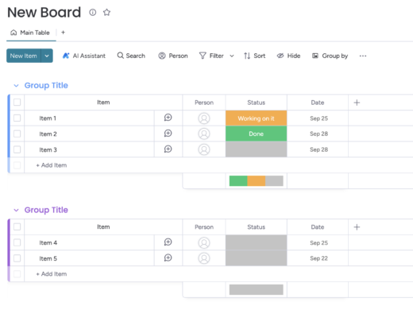Click the New Item button
This screenshot has height=310, width=413.
pos(24,56)
